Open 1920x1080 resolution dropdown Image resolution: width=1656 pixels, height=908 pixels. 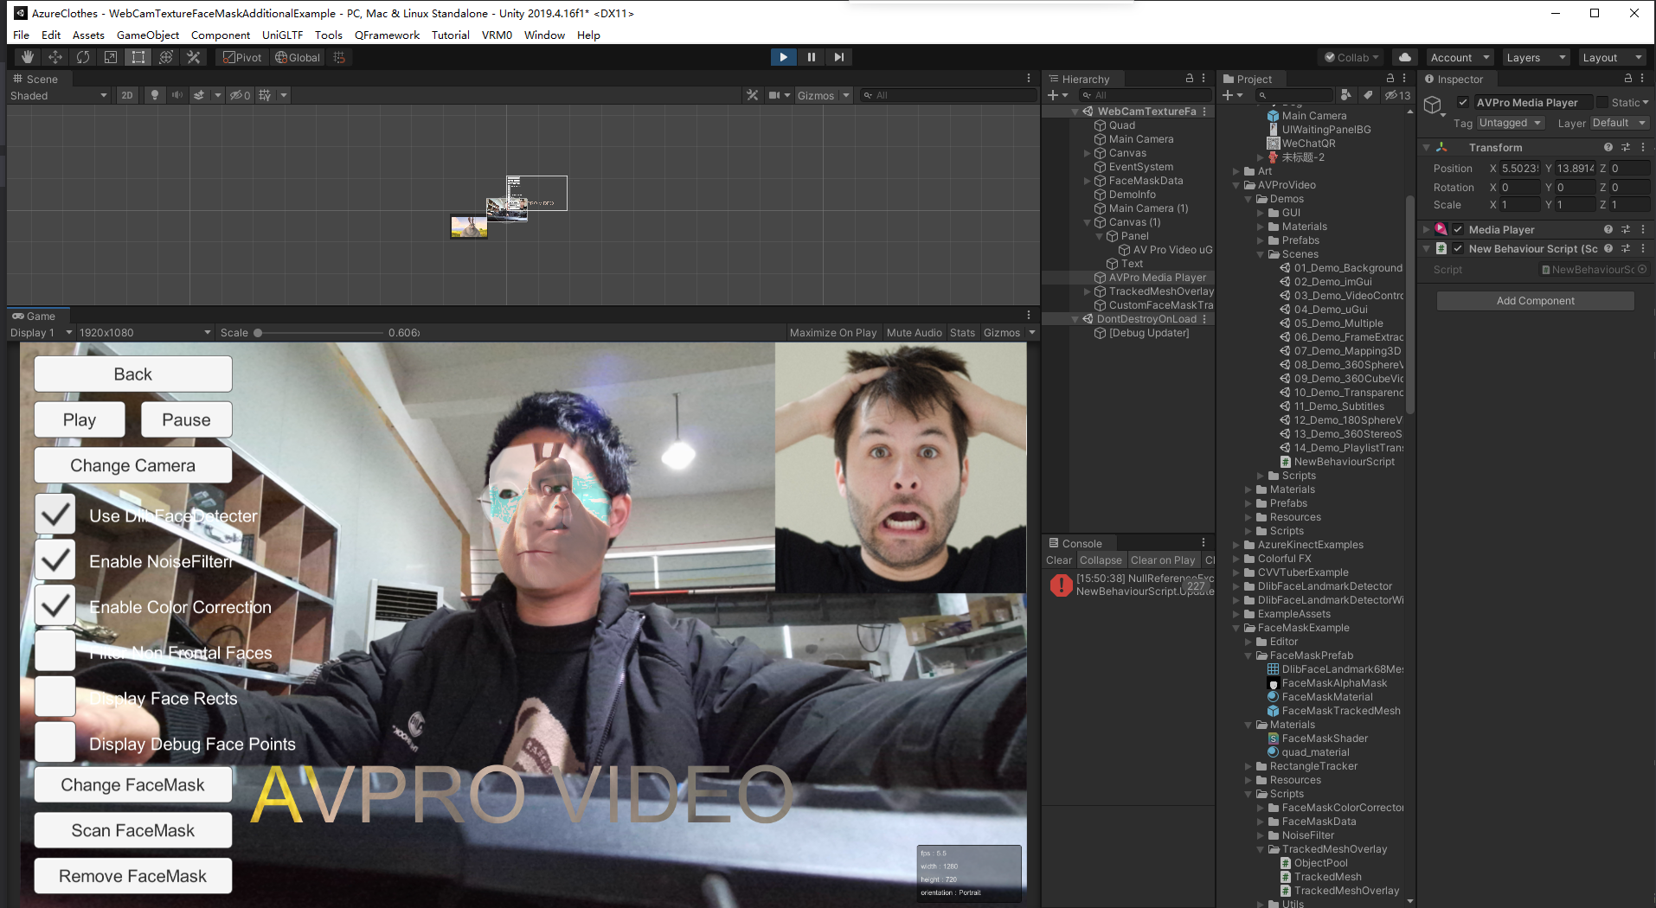pyautogui.click(x=144, y=333)
